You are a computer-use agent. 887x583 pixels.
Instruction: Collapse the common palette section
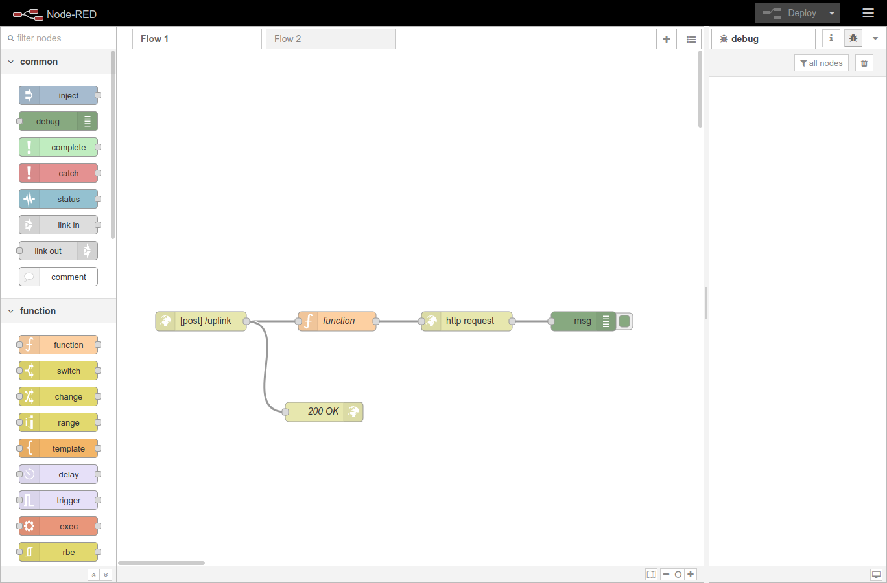coord(10,62)
